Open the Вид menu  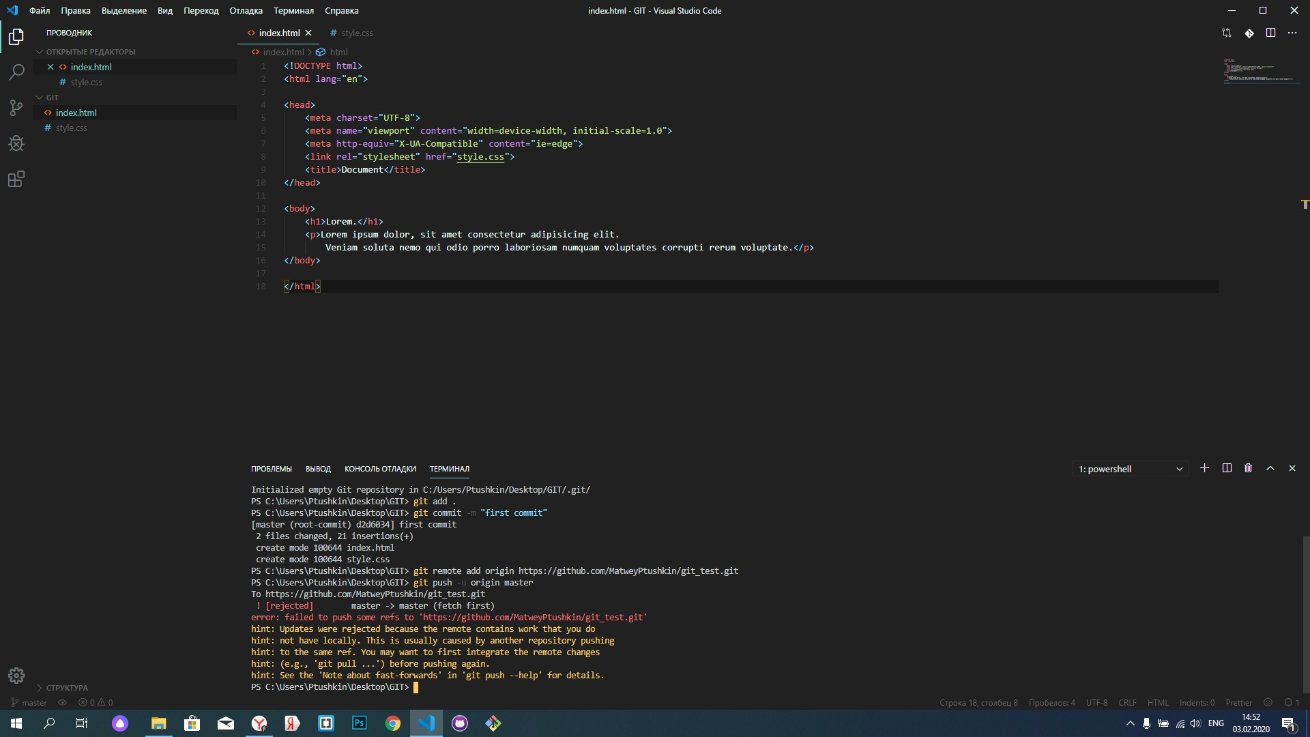[165, 10]
